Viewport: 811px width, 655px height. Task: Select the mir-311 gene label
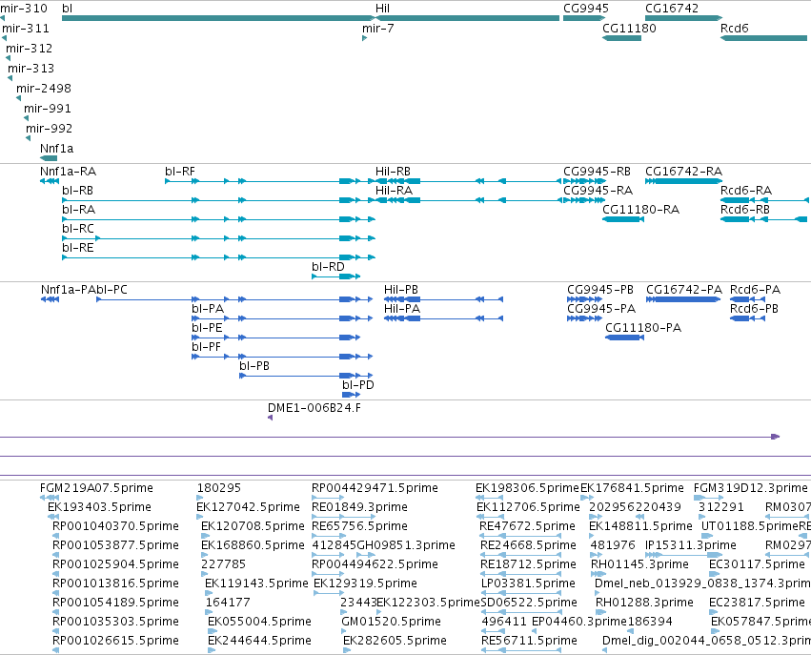[x=26, y=29]
